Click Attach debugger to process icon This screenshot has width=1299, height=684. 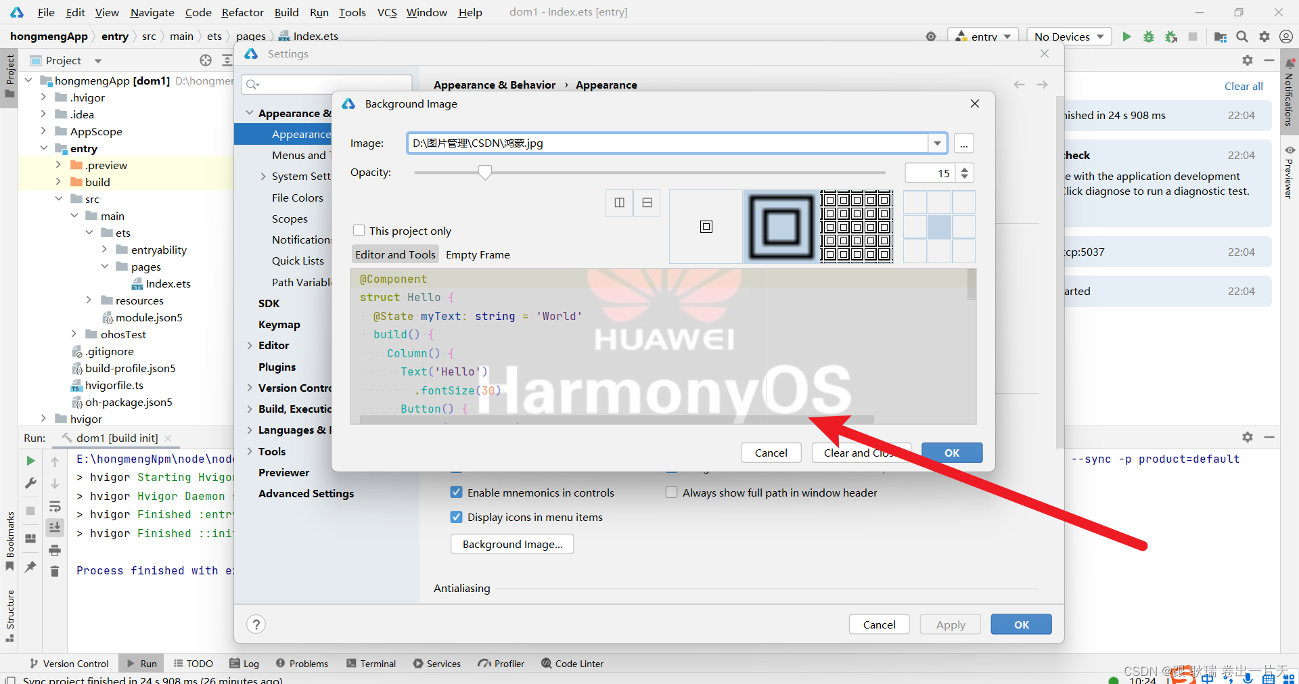click(x=1171, y=37)
